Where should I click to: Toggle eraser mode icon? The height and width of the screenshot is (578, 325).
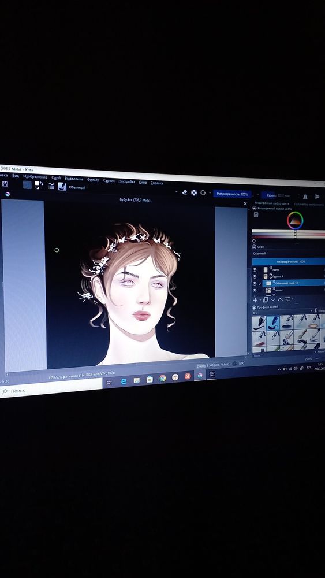(185, 192)
